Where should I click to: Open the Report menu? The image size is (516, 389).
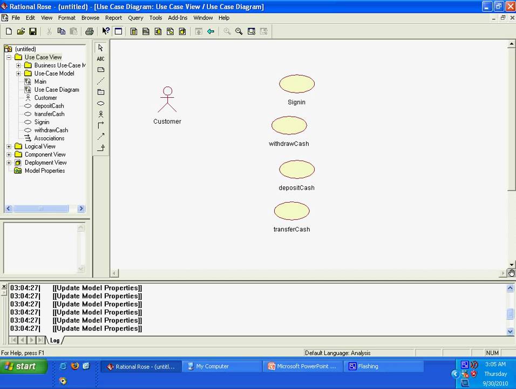click(113, 18)
